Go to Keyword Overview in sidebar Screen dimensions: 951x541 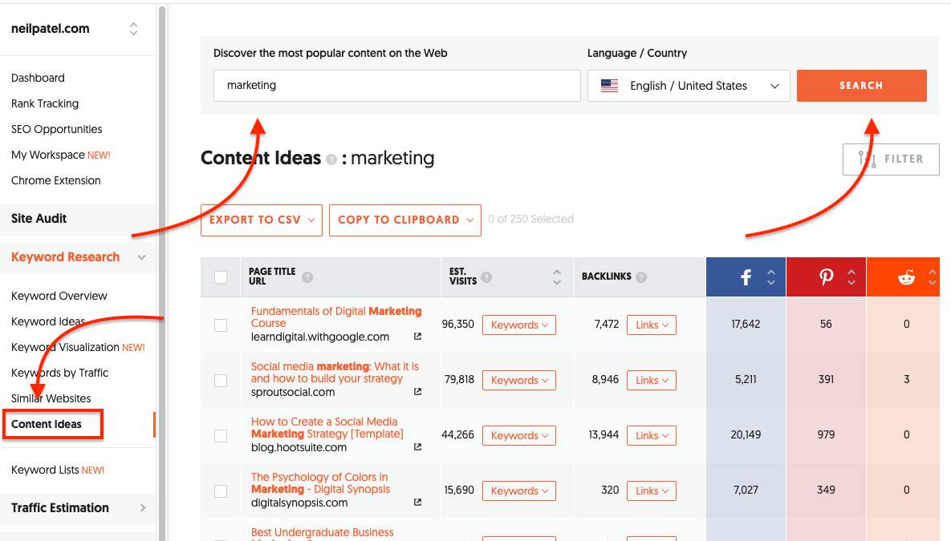point(59,296)
